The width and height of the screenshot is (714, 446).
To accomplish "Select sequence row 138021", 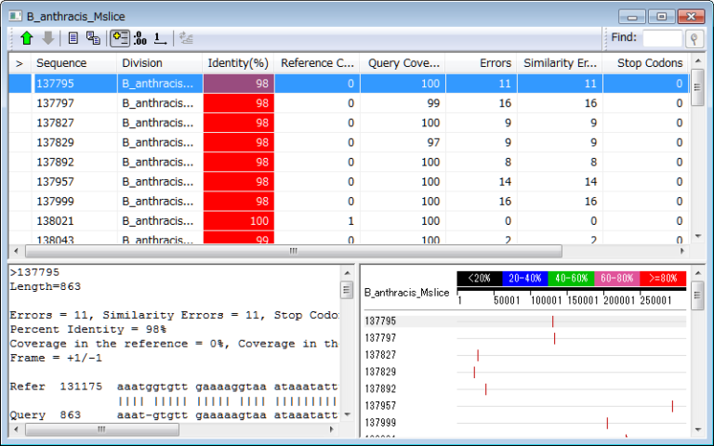I will pos(349,221).
